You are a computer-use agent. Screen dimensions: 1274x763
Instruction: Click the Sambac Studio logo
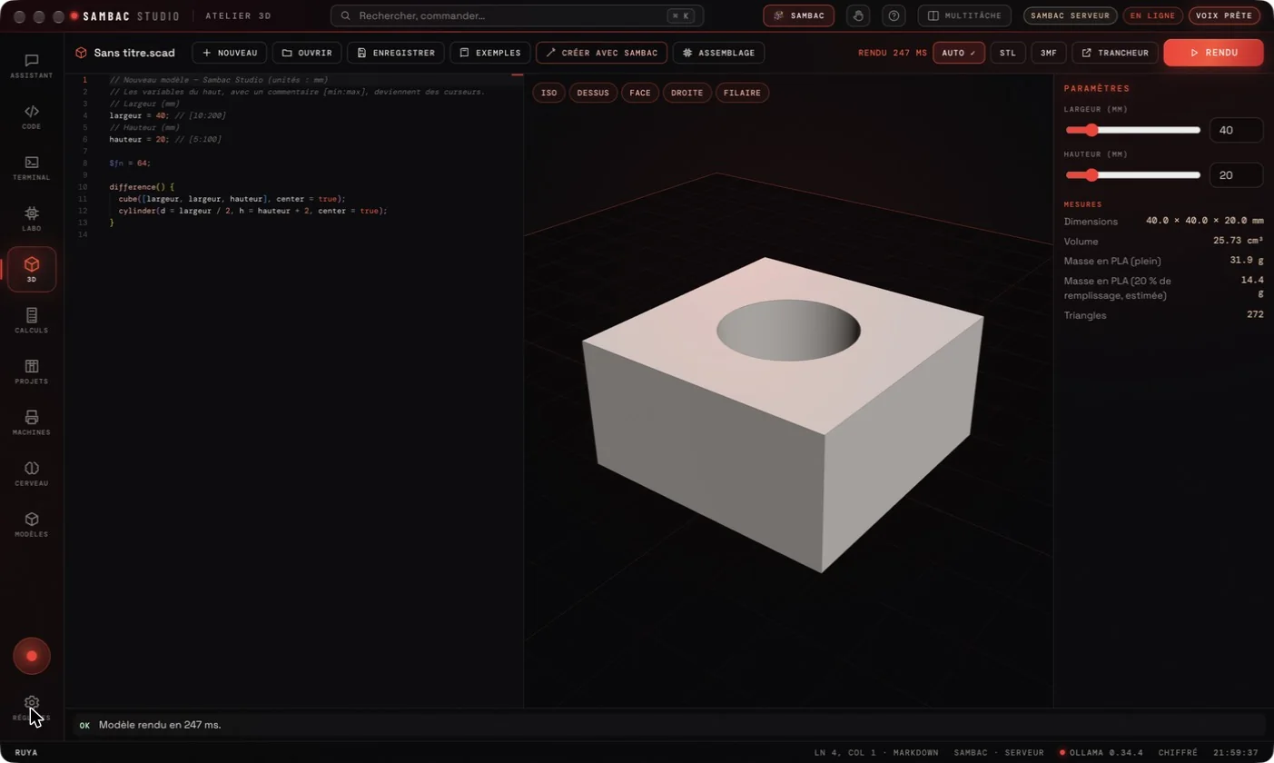124,16
